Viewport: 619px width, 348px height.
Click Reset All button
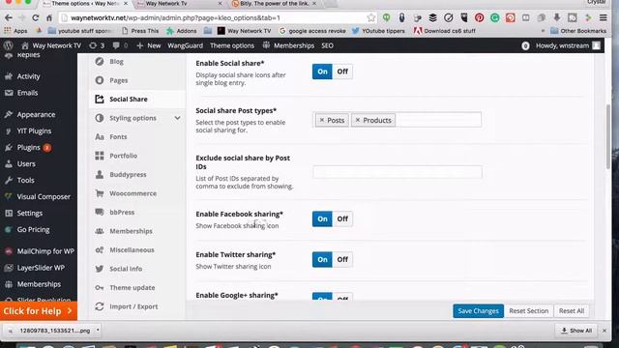572,311
